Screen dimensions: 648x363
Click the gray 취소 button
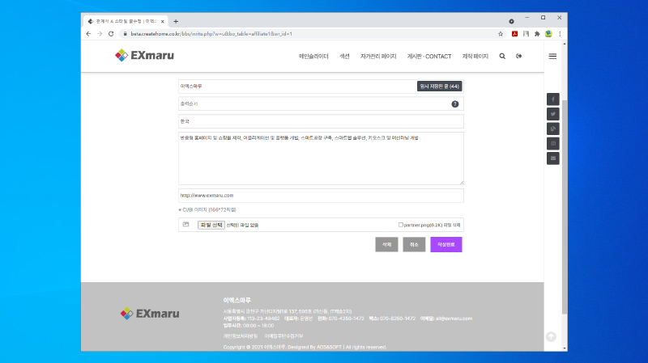pos(414,245)
